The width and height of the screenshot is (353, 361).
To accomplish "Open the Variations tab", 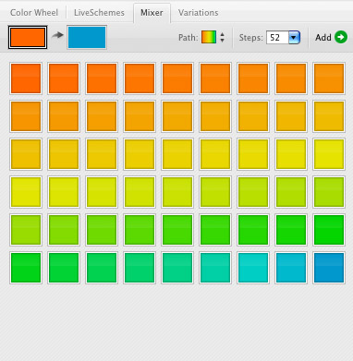I will tap(198, 13).
